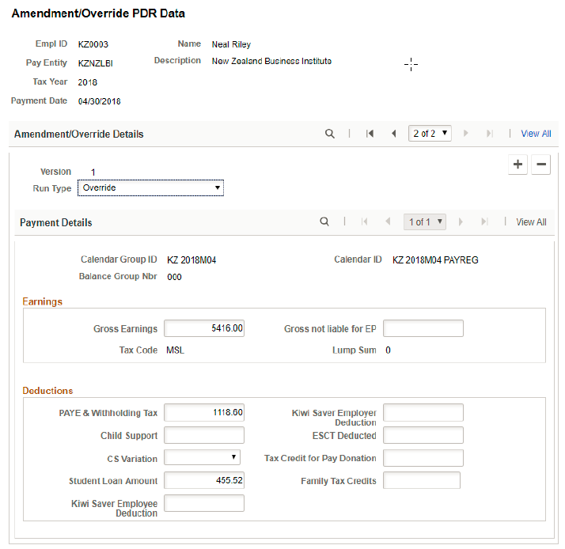Go to previous row in Payment Details
Image resolution: width=565 pixels, height=549 pixels.
(388, 221)
